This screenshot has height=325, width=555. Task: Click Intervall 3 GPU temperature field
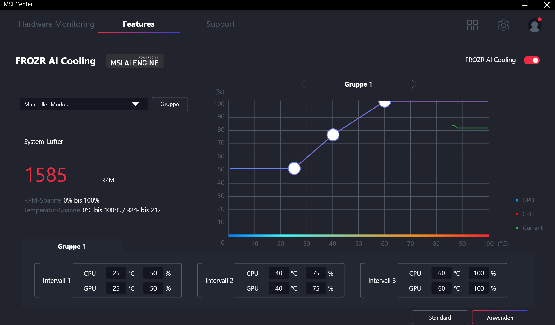[442, 288]
